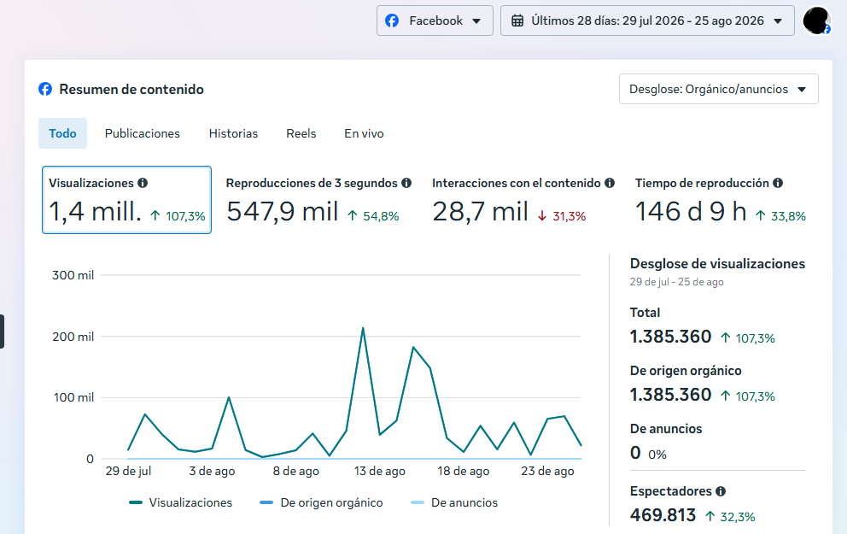Select Tiempo de reproducción metric

click(x=721, y=200)
